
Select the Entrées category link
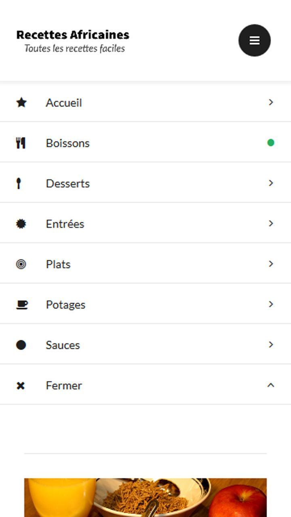pos(65,224)
